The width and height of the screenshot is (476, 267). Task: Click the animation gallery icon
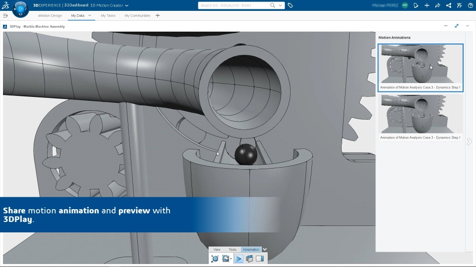249,259
